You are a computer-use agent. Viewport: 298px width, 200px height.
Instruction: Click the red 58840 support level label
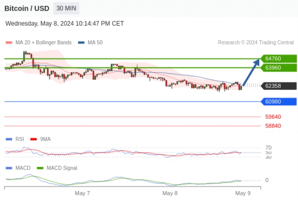[x=273, y=126]
